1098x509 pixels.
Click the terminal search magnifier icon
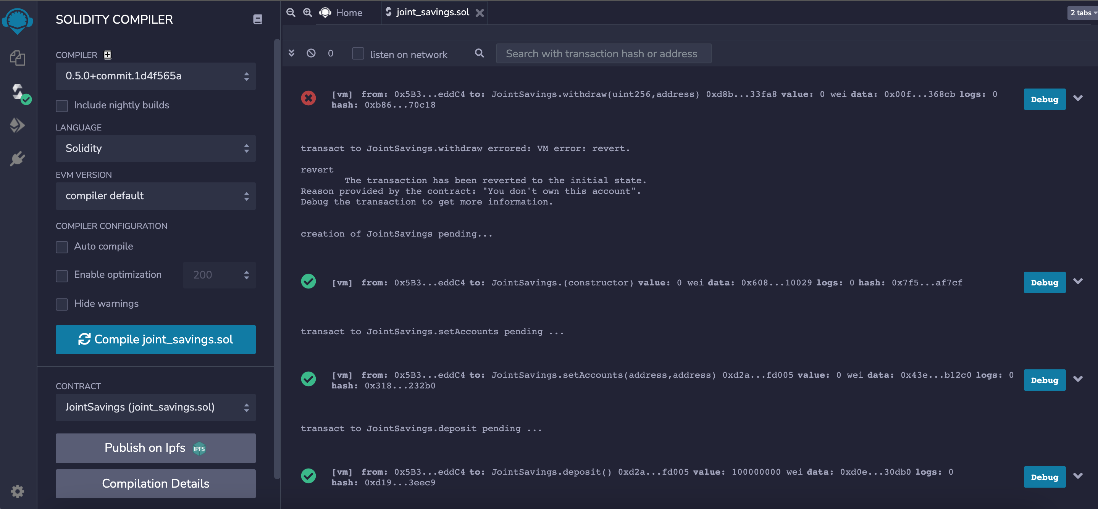pos(479,53)
